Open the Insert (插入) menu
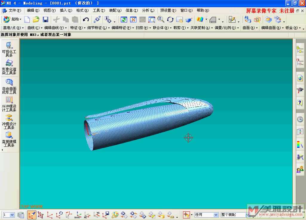 [66, 10]
